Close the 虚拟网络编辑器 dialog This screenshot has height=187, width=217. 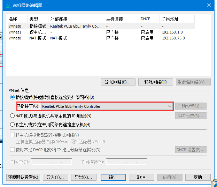tap(209, 5)
